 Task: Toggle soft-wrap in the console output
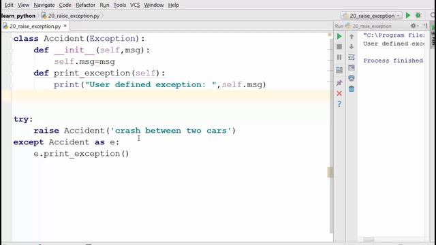pyautogui.click(x=352, y=57)
